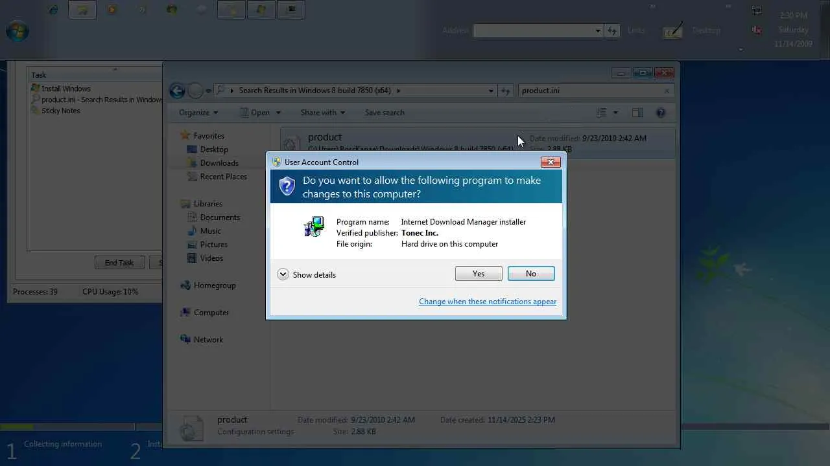Toggle the Explorer preview pane

tap(637, 113)
